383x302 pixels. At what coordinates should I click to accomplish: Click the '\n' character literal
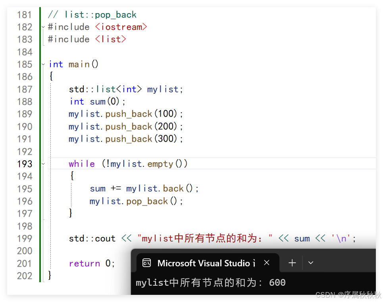[341, 238]
